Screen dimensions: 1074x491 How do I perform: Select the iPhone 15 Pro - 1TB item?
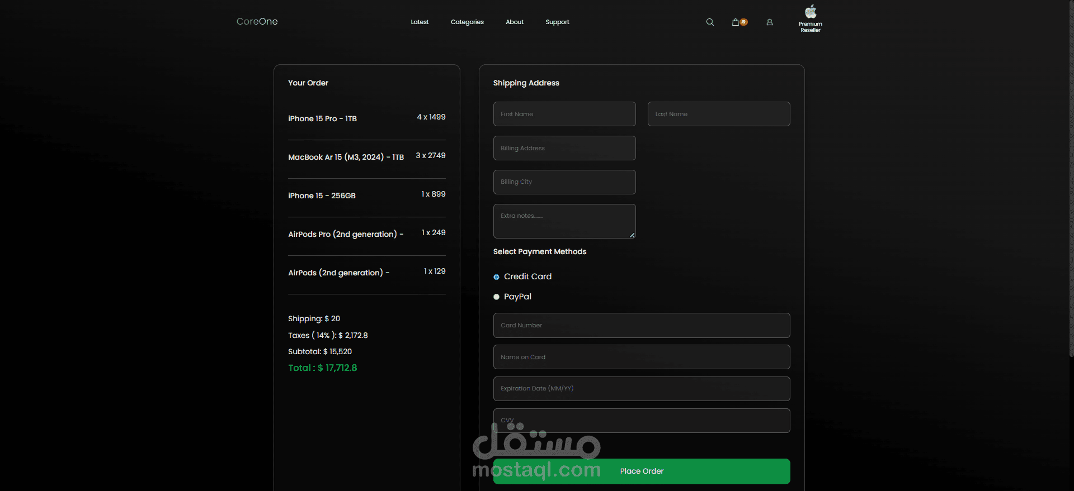(x=322, y=119)
